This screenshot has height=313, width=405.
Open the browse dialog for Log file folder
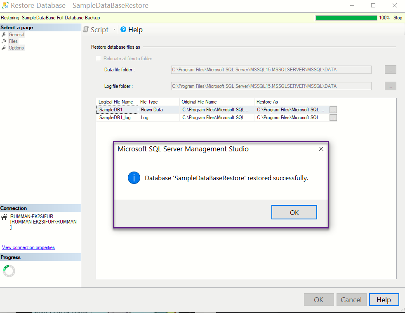(x=390, y=86)
